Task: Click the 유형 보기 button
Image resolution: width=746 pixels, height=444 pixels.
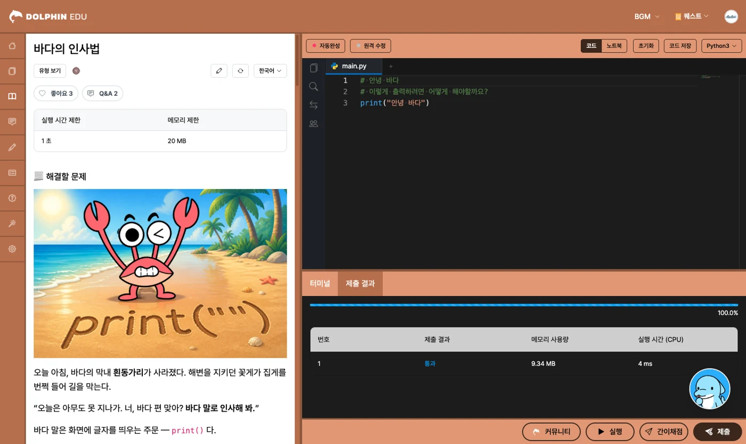Action: pos(50,71)
